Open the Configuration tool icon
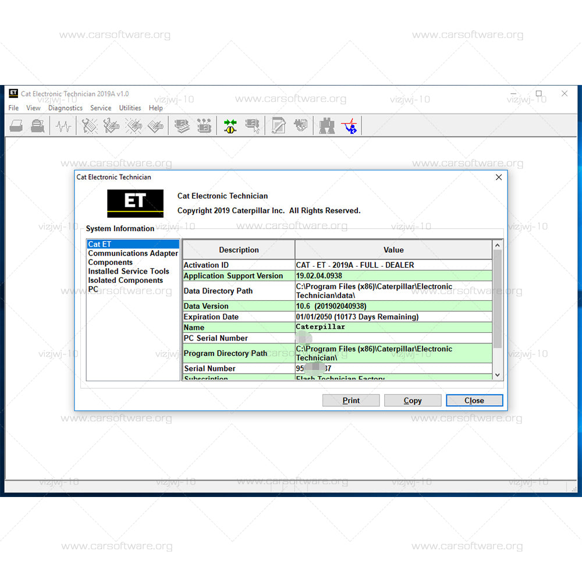Viewport: 582px width, 582px height. 204,126
